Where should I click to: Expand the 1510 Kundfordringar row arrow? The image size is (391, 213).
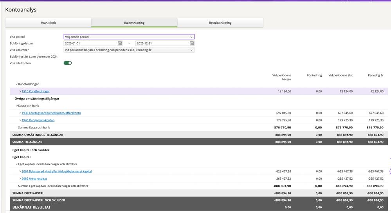pos(20,91)
